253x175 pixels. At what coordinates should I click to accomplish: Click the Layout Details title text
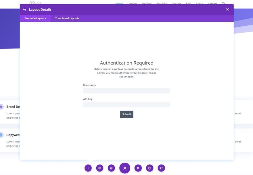[40, 9]
